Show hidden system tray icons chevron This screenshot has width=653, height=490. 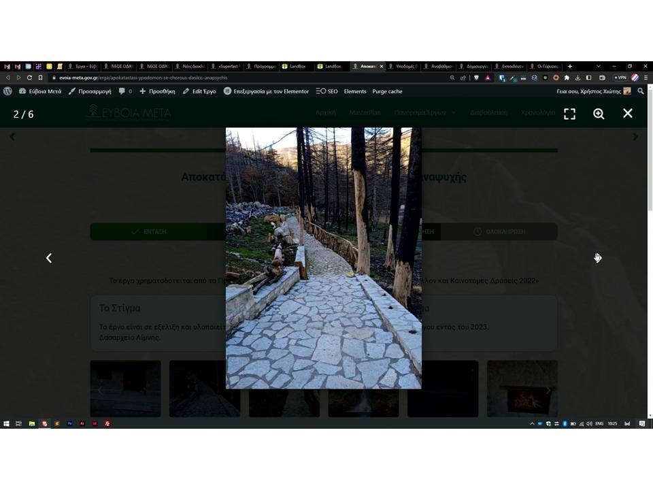click(532, 424)
